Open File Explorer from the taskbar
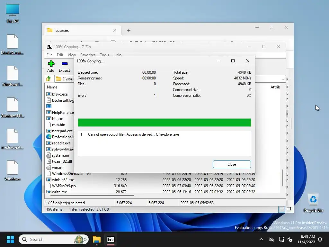The image size is (329, 247). coord(97,239)
